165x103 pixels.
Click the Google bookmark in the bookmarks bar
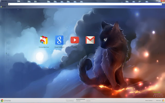coord(3,7)
